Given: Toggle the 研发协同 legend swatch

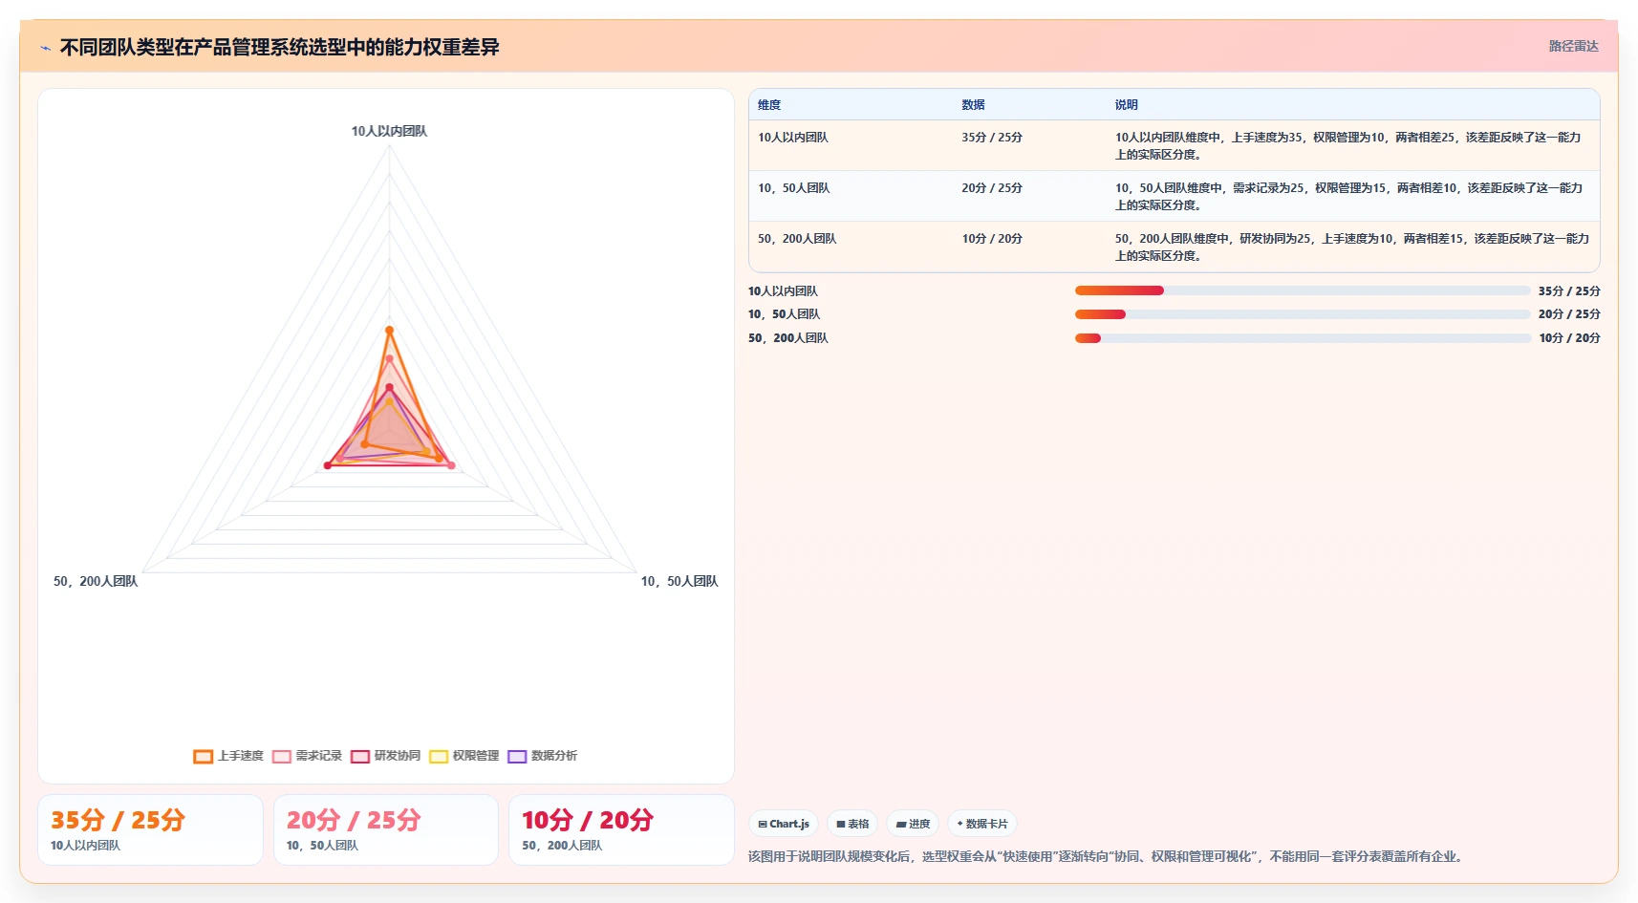Looking at the screenshot, I should click(359, 757).
